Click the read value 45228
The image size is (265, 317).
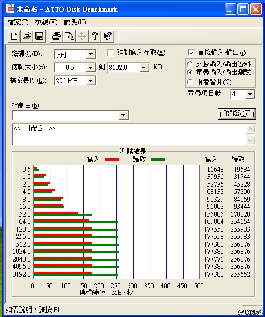click(x=242, y=185)
